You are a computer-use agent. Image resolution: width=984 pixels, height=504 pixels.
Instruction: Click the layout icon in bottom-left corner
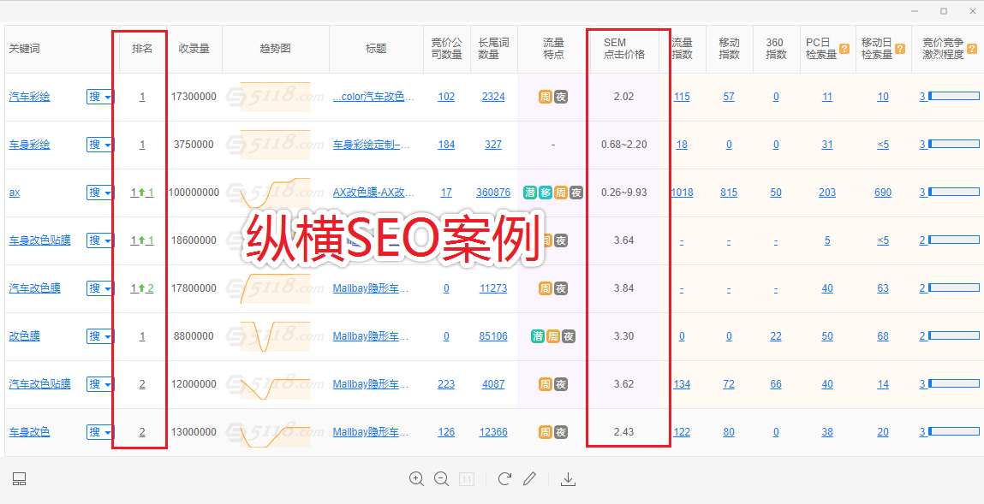pos(19,480)
